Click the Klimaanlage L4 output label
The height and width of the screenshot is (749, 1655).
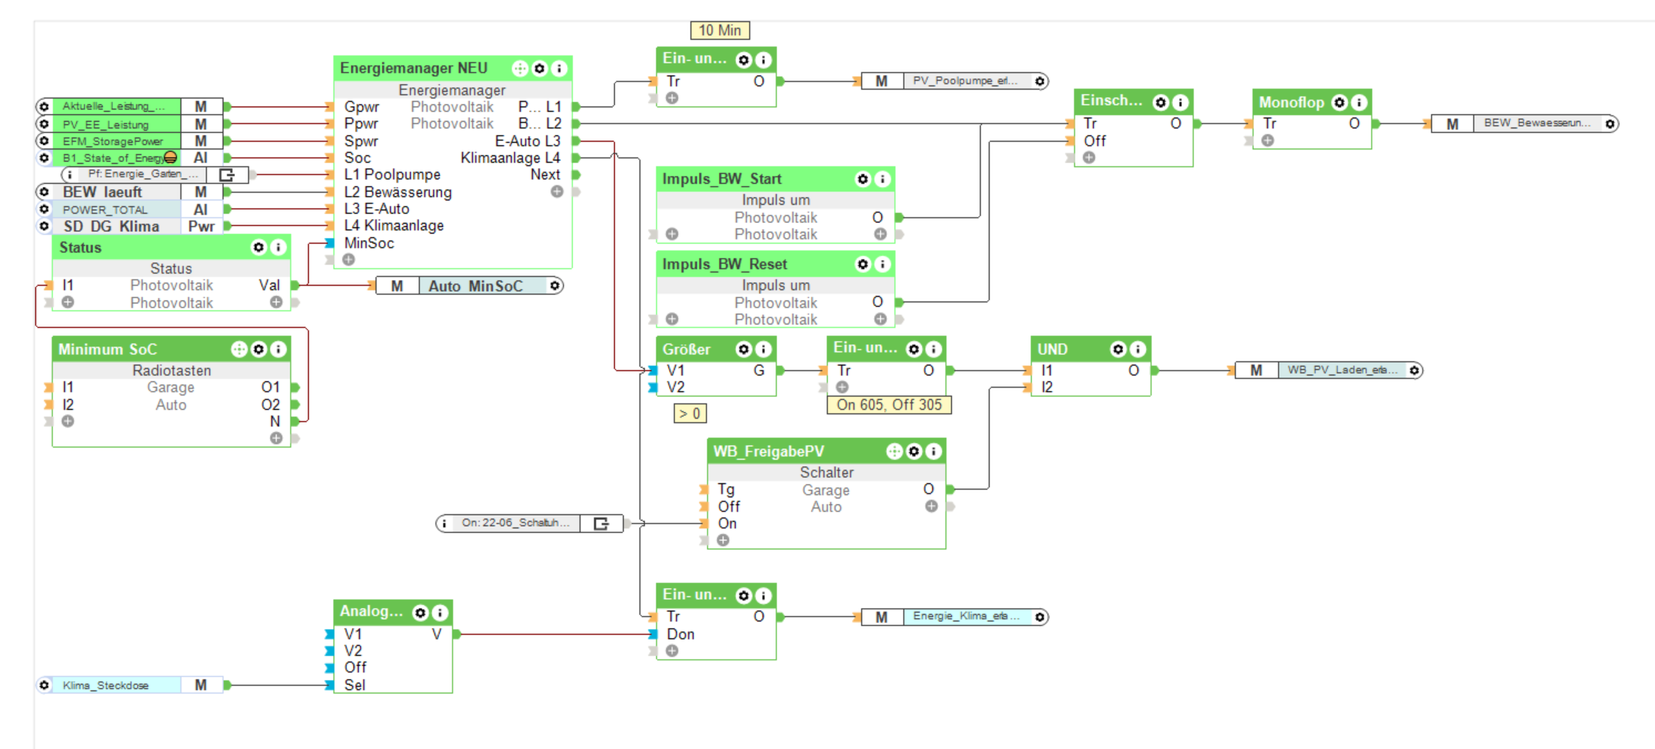click(x=510, y=158)
